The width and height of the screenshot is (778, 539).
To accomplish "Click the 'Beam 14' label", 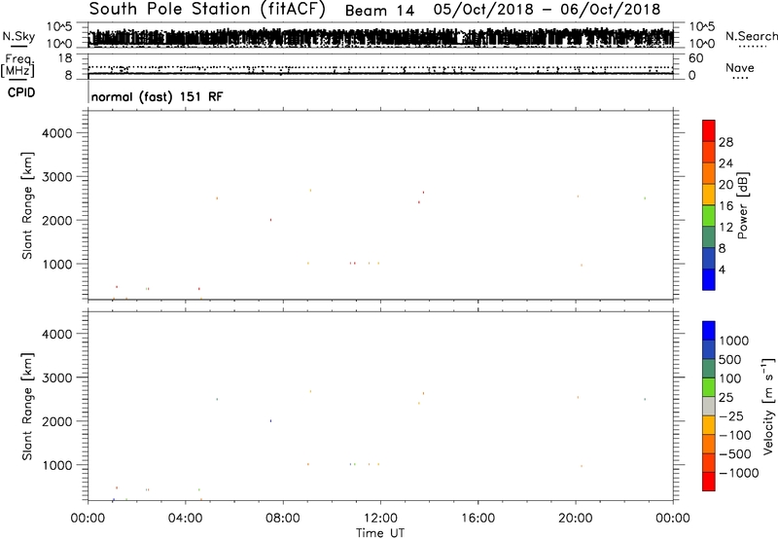I will pyautogui.click(x=379, y=11).
